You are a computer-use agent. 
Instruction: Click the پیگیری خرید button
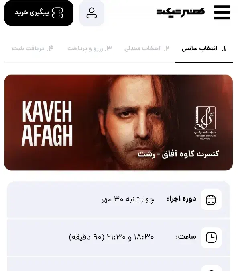pos(39,13)
